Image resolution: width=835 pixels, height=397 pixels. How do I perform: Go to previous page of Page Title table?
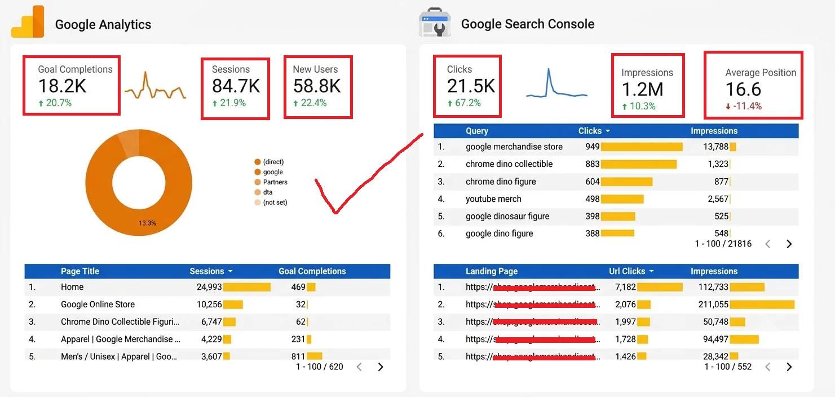pyautogui.click(x=360, y=367)
